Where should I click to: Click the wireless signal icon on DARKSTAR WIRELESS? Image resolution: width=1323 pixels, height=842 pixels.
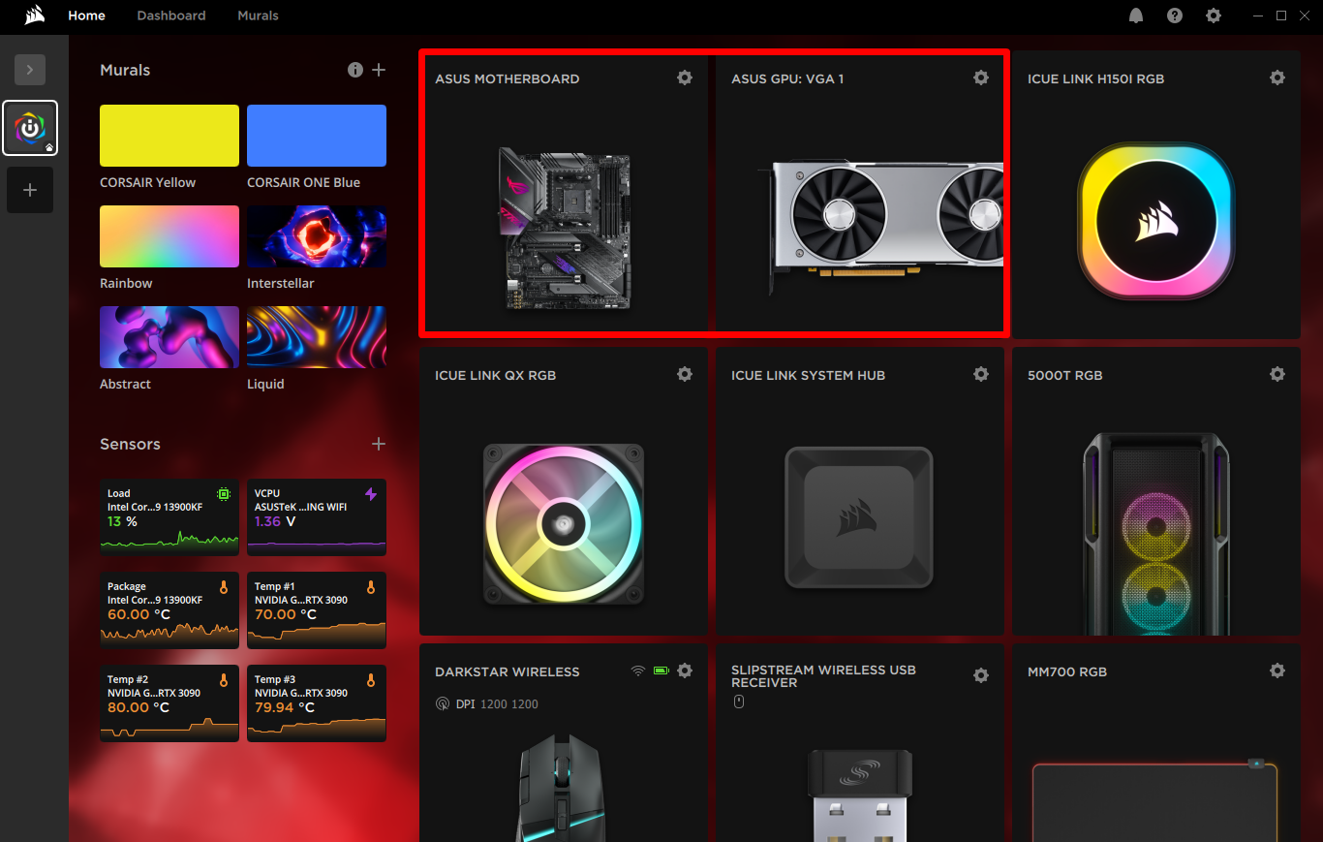point(637,670)
